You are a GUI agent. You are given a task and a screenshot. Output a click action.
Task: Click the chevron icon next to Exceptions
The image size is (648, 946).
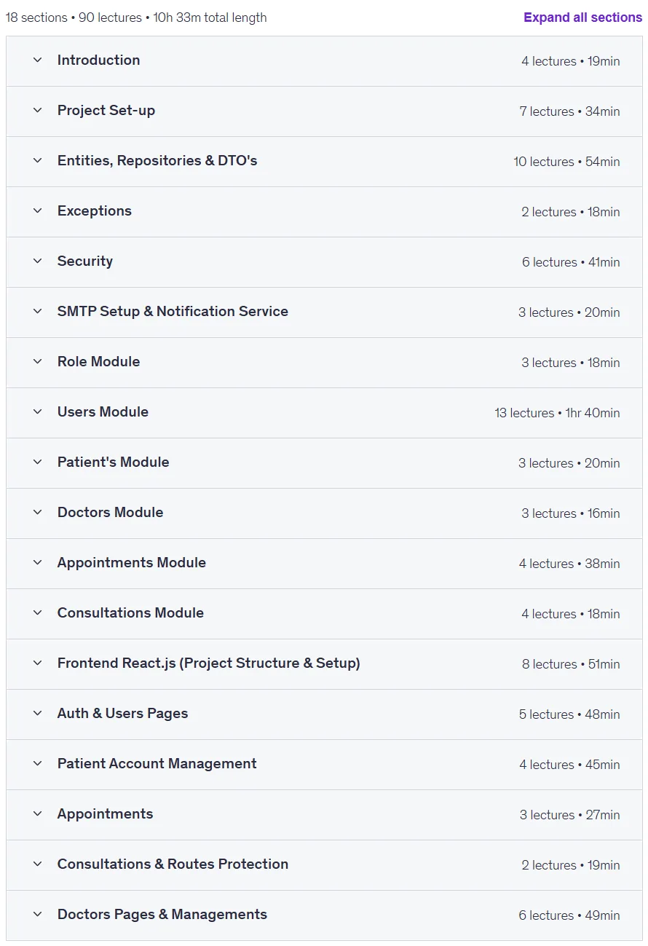coord(38,210)
